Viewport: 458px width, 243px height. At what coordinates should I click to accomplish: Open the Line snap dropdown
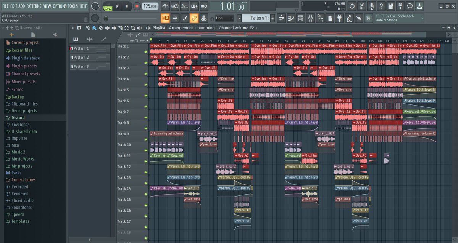point(224,18)
